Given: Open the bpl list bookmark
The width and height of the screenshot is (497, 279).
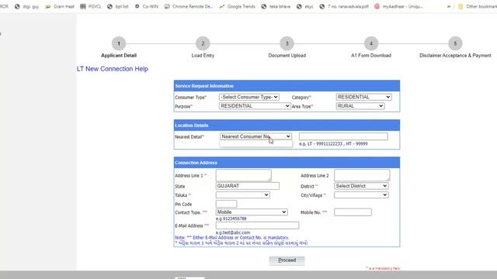Looking at the screenshot, I should coord(118,6).
